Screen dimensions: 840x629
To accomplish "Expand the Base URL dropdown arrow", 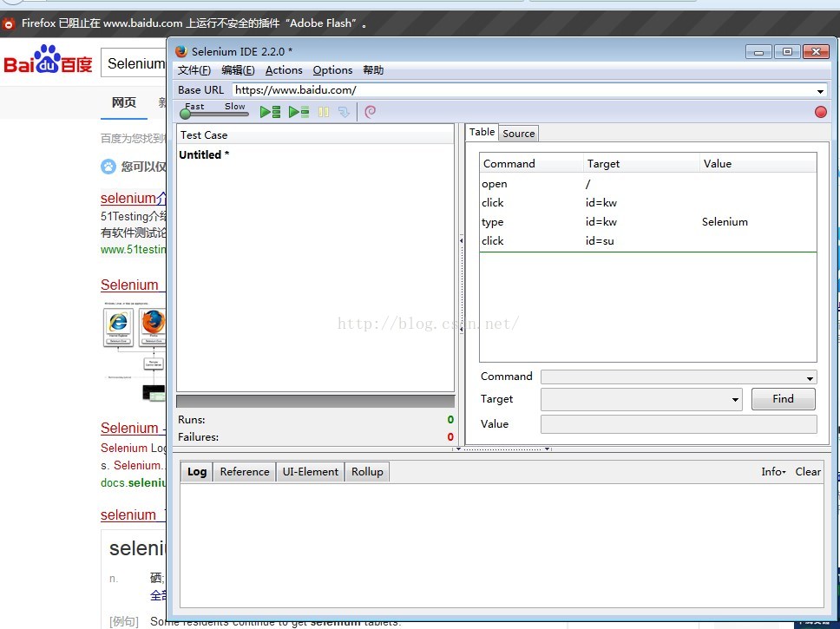I will point(820,91).
